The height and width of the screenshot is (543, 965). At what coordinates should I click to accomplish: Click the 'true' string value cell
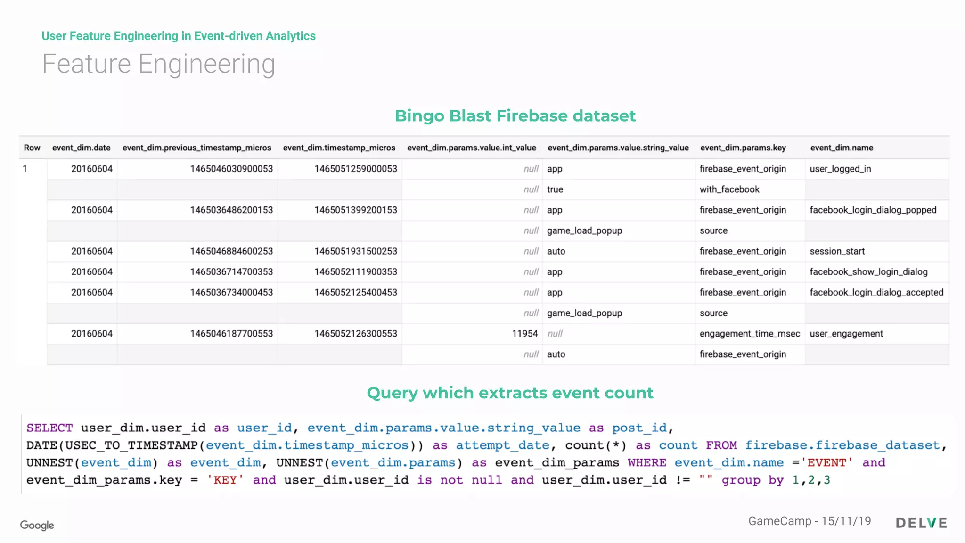[x=555, y=189]
